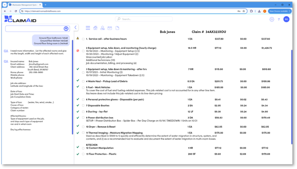This screenshot has width=297, height=169.
Task: Select the Blackwater Management System browser tab
Action: 25,5
